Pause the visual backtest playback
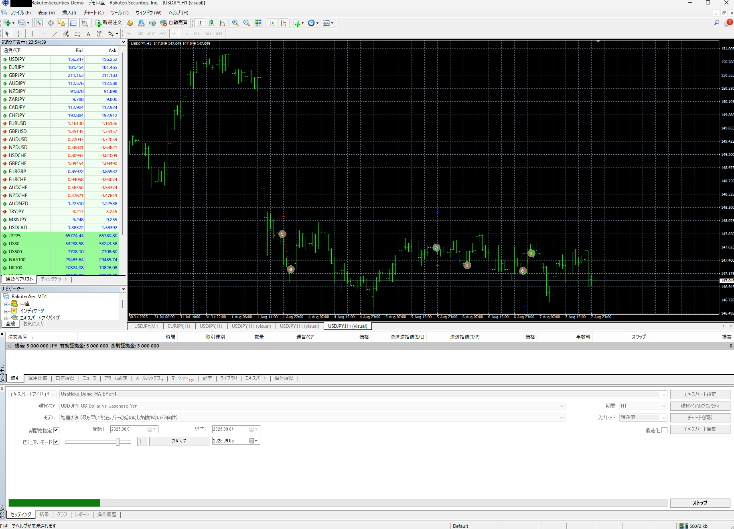734x529 pixels. point(142,441)
